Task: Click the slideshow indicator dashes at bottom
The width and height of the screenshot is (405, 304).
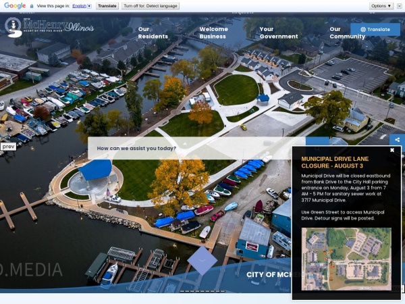Action: point(202,291)
